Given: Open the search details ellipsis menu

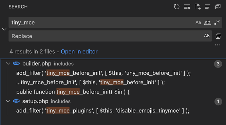Looking at the screenshot, I should pos(217,45).
